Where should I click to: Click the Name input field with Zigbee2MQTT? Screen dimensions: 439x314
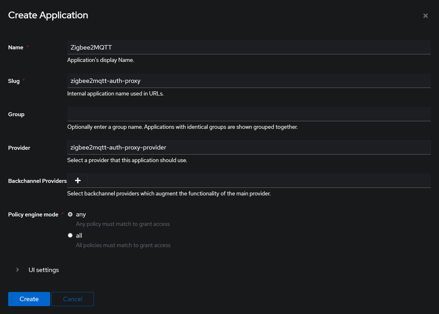click(x=249, y=47)
